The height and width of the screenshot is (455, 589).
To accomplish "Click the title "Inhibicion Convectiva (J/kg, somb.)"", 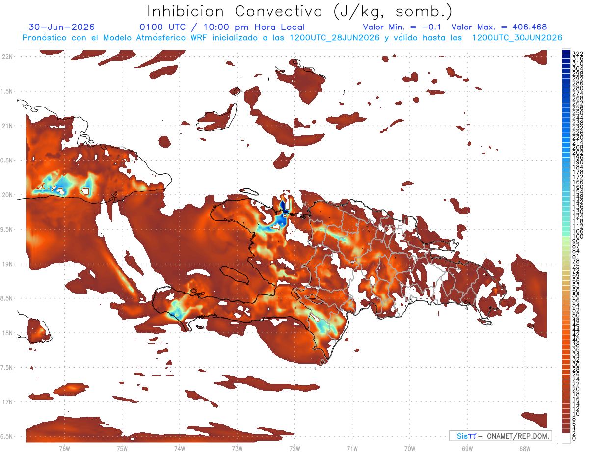I will click(x=300, y=12).
